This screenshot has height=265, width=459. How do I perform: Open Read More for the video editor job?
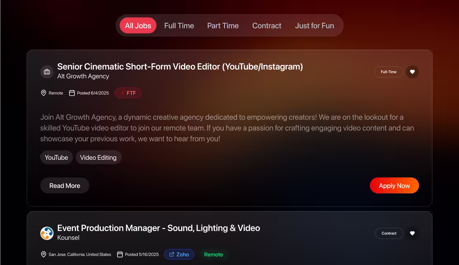point(65,185)
